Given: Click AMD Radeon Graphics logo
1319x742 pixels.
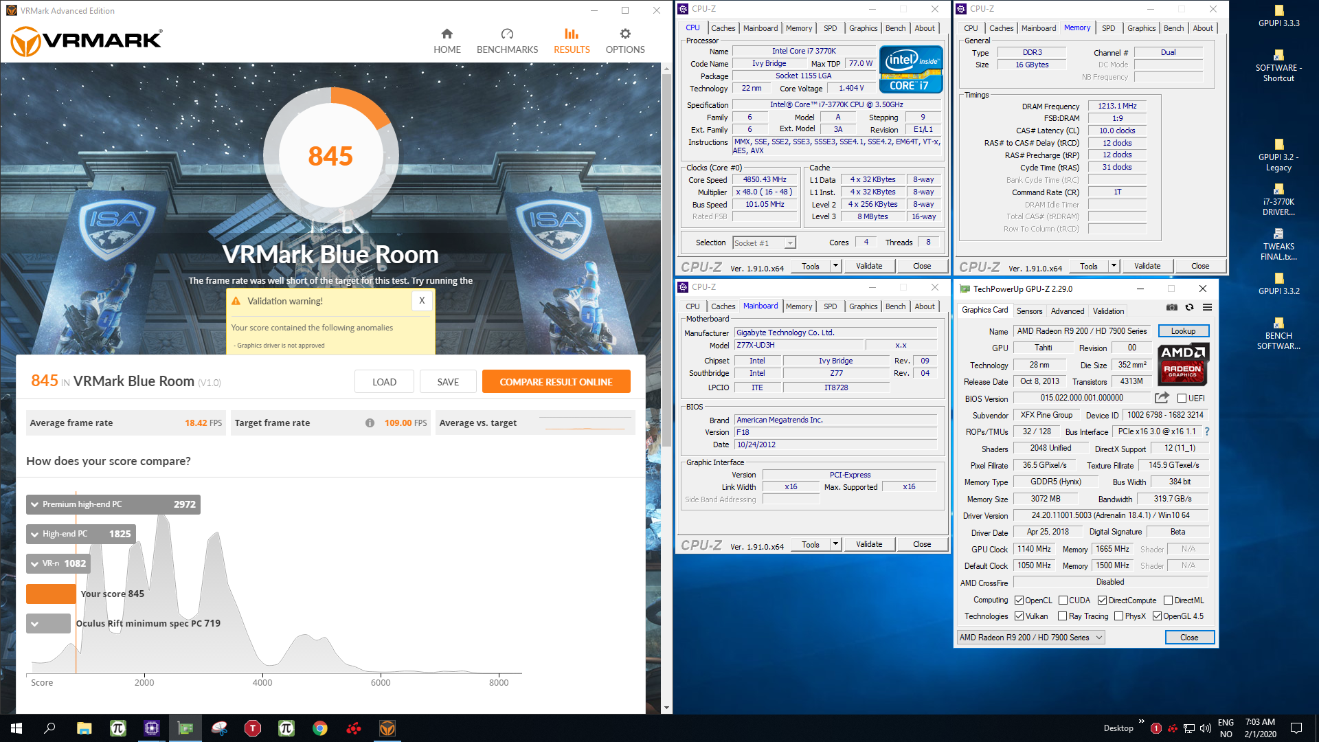Looking at the screenshot, I should pyautogui.click(x=1183, y=364).
